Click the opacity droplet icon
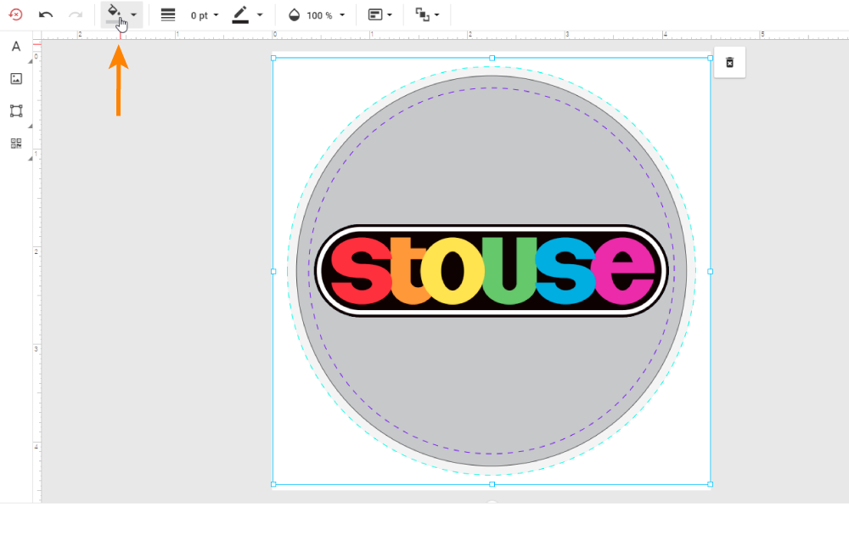This screenshot has width=849, height=536. point(294,15)
